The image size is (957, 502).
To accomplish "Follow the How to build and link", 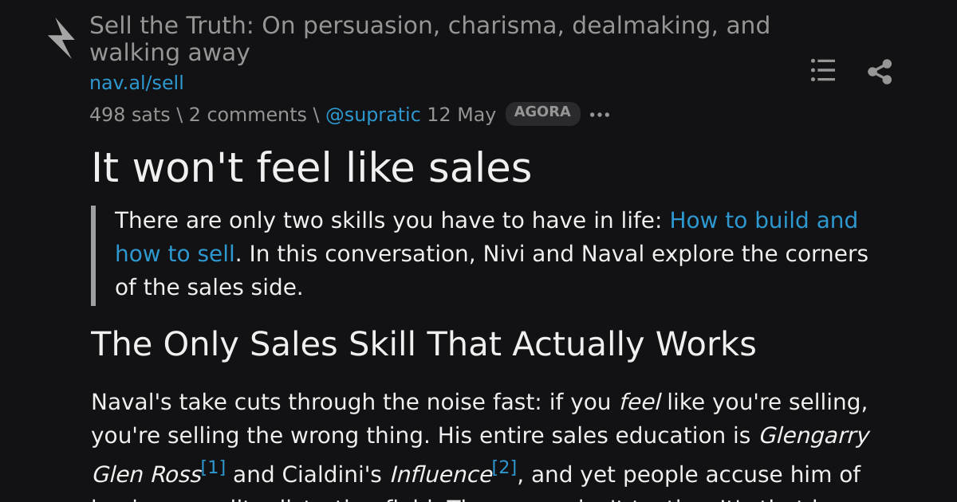I will [764, 220].
